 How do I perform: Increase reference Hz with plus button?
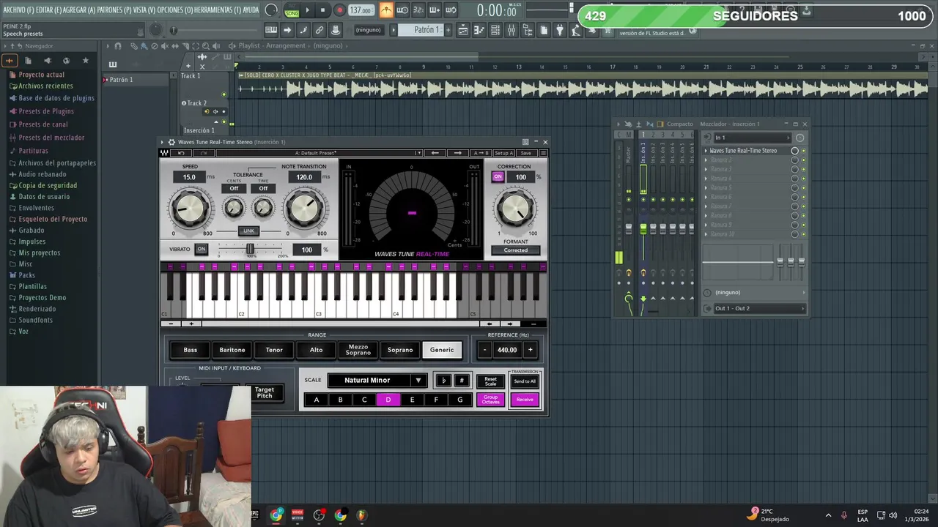tap(530, 350)
